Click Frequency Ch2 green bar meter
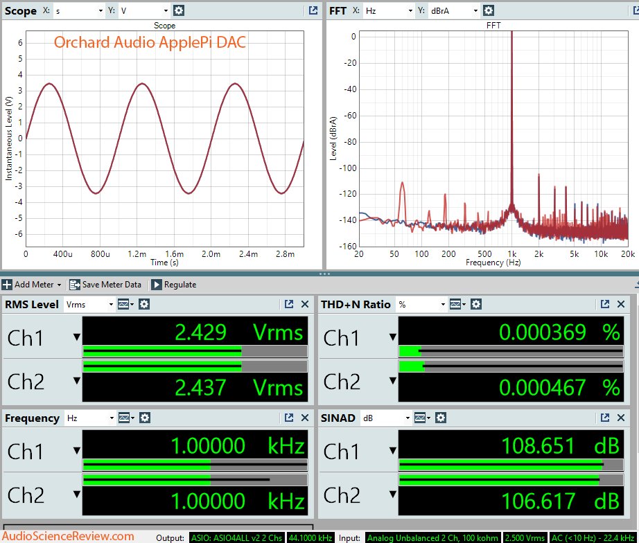This screenshot has width=639, height=543. (x=195, y=479)
